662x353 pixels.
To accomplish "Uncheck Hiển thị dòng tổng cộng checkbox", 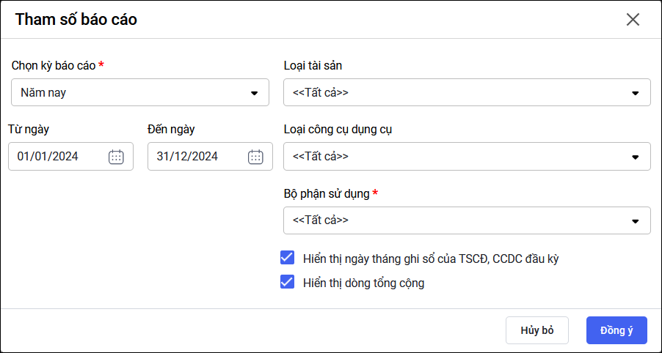I will [288, 282].
